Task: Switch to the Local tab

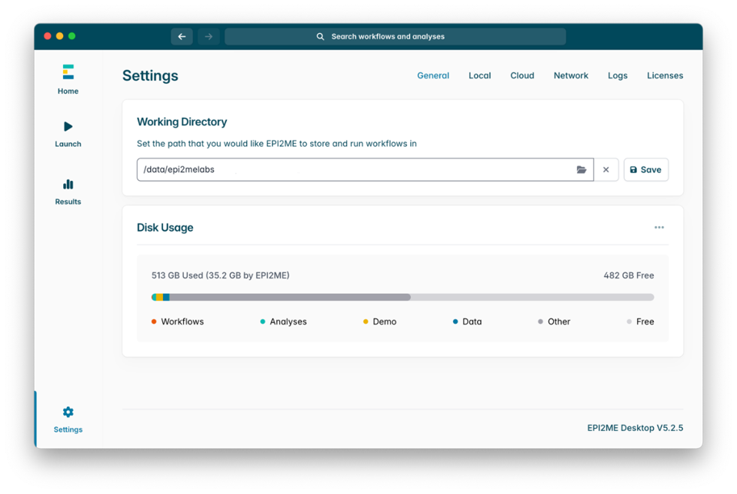Action: (x=479, y=75)
